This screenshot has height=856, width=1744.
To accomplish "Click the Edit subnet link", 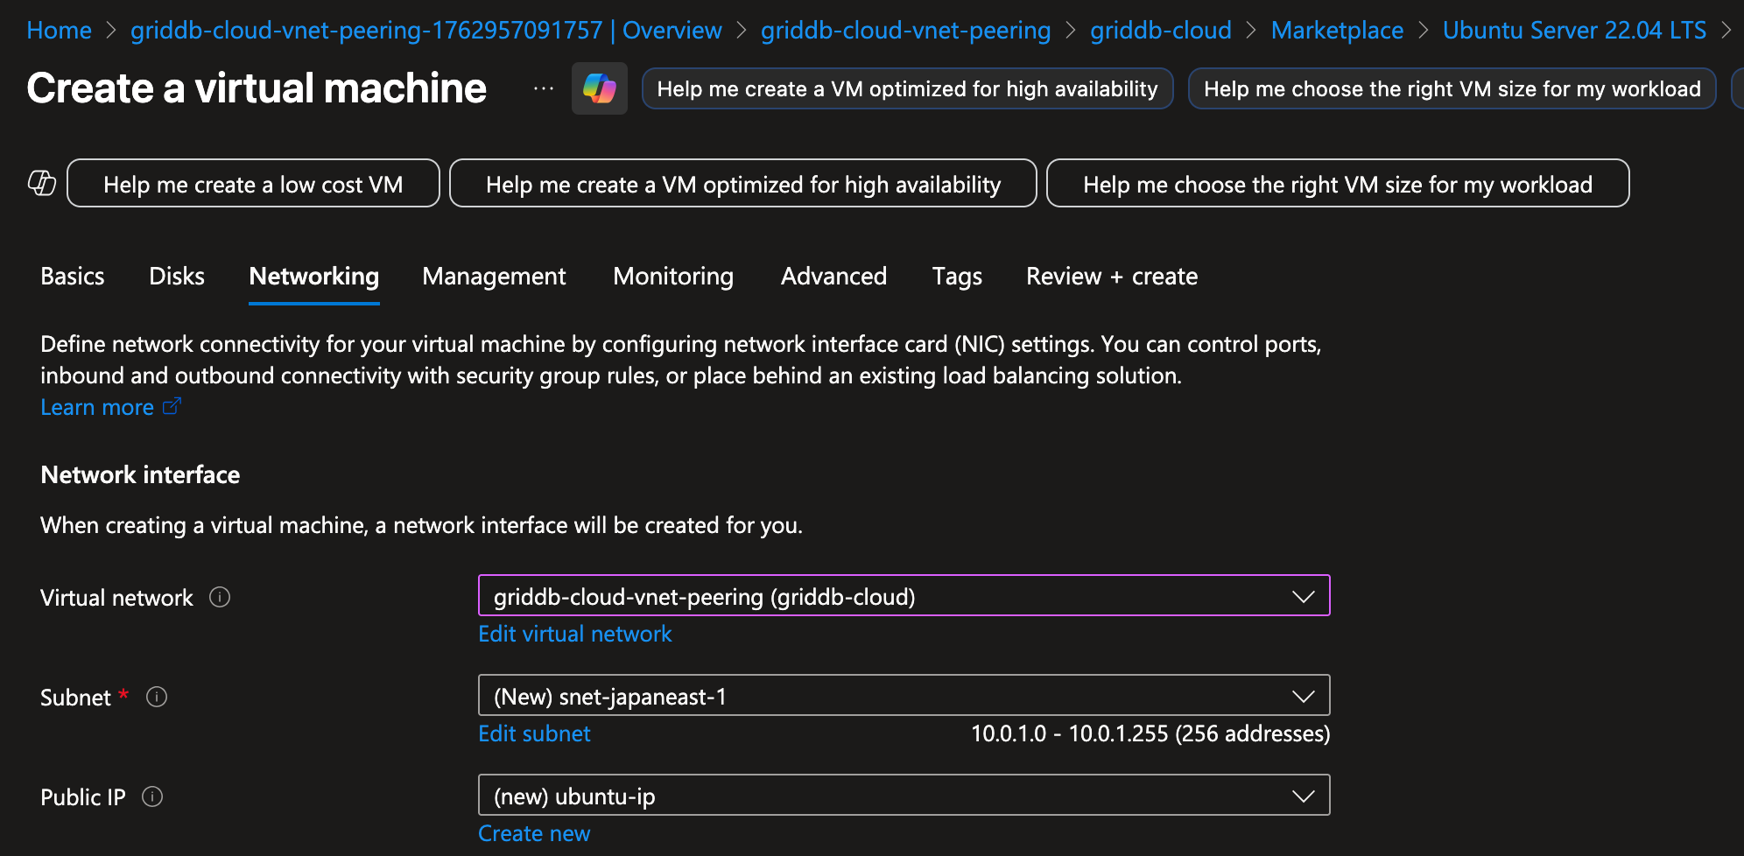I will 534,733.
